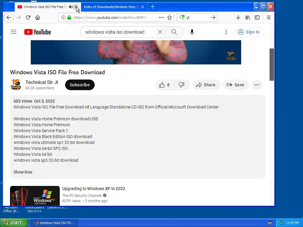Open more actions menu beside Save

pos(257,85)
